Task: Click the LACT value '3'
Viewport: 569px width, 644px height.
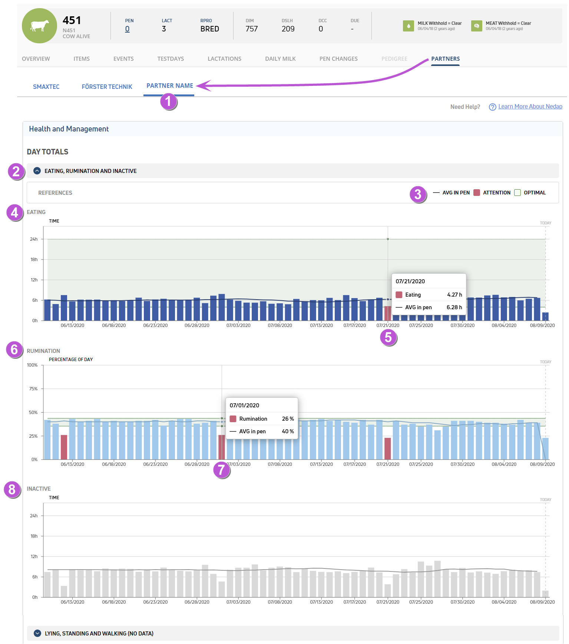Action: [164, 29]
